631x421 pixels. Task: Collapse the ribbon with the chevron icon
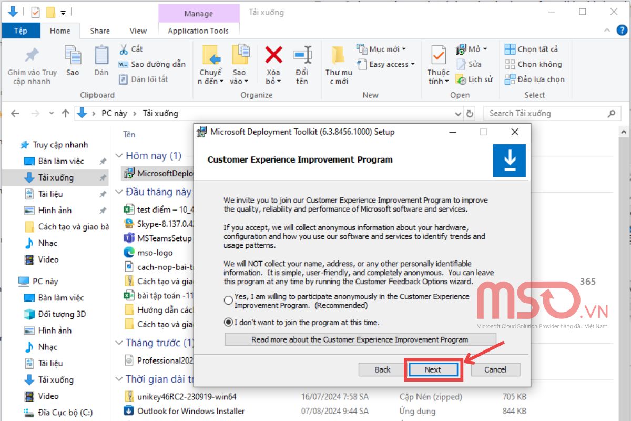click(606, 31)
